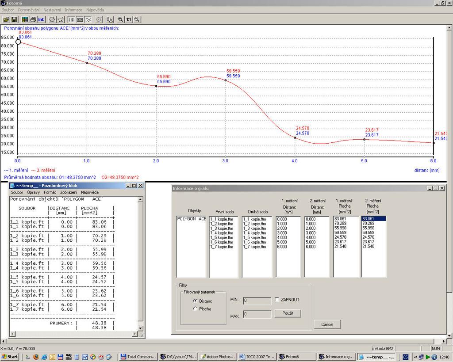Select the crossed circle tool icon
Screen dimensions: 453x362
[x=52, y=19]
